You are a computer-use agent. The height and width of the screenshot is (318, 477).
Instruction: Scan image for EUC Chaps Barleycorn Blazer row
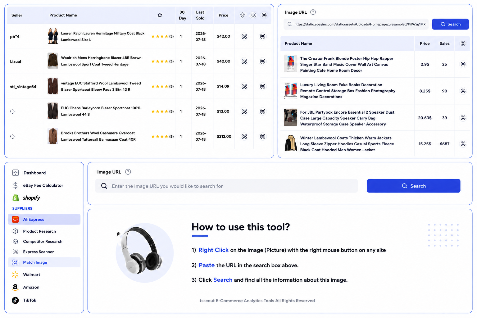[x=244, y=111]
